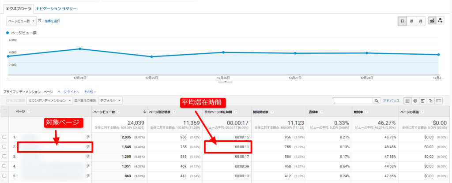The width and height of the screenshot is (452, 183).
Task: Click the 12月24日 data point on graph
Action: tap(80, 49)
